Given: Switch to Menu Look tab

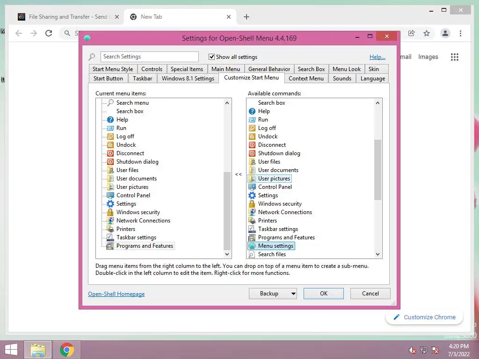Looking at the screenshot, I should point(347,69).
